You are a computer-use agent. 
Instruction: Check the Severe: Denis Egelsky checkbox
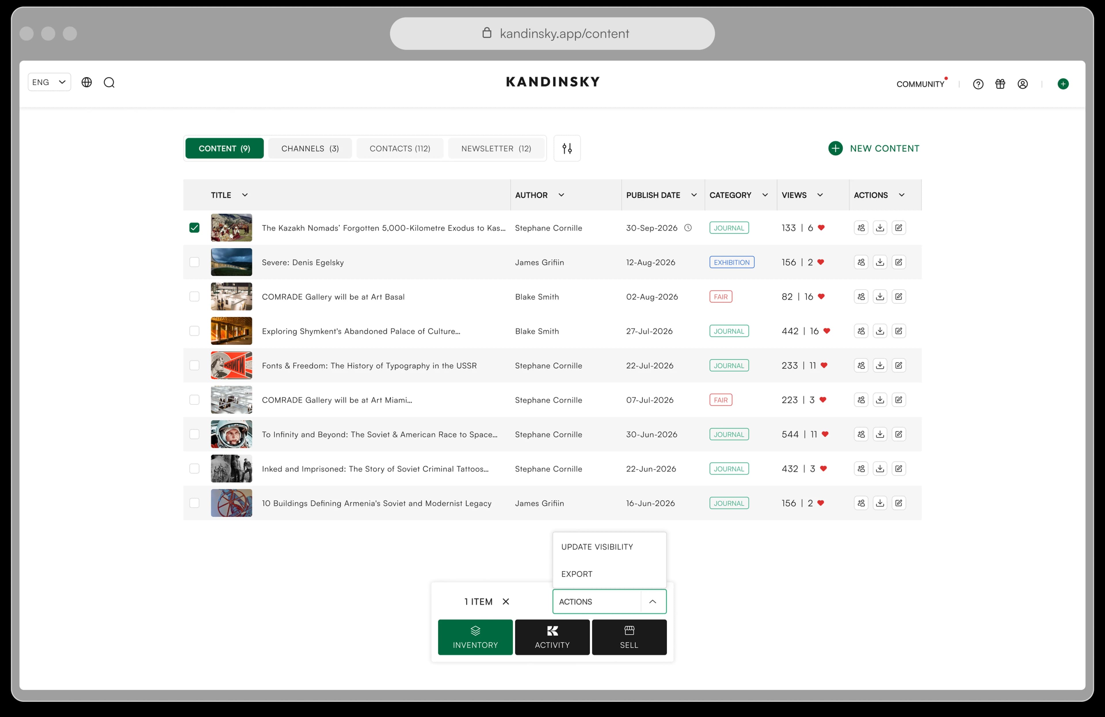click(x=194, y=262)
